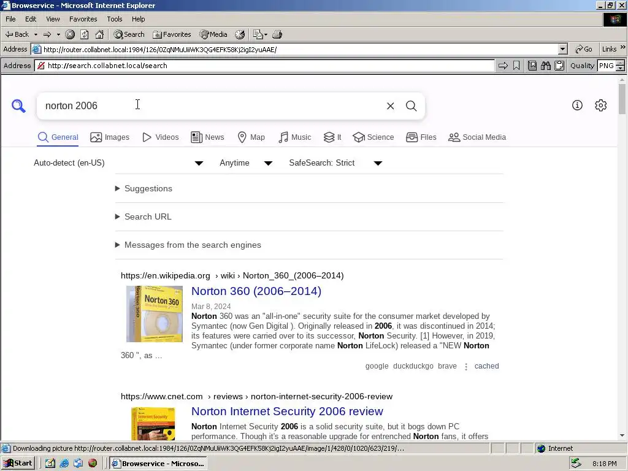Open the Anytime time range dropdown
628x471 pixels.
[x=246, y=163]
